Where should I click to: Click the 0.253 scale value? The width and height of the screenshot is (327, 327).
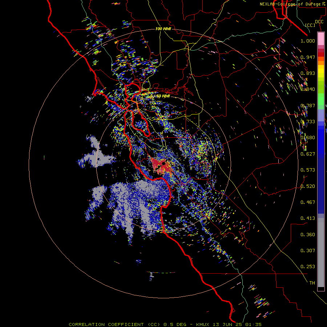tap(308, 267)
